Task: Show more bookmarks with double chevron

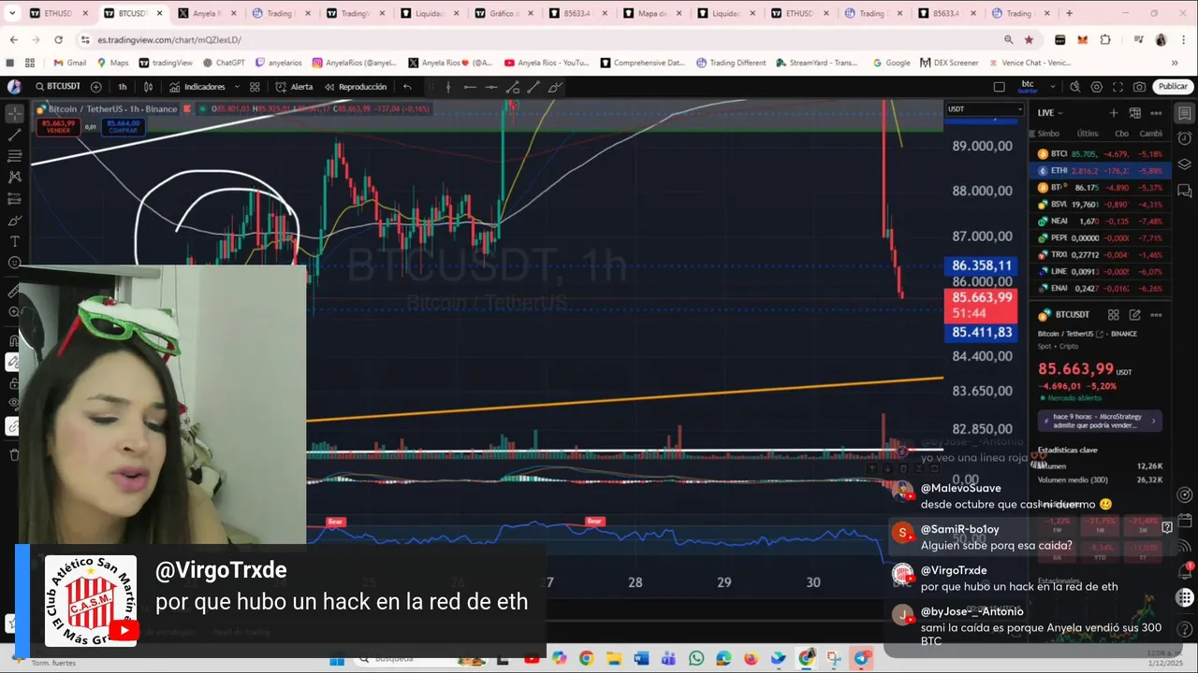Action: (x=1176, y=63)
